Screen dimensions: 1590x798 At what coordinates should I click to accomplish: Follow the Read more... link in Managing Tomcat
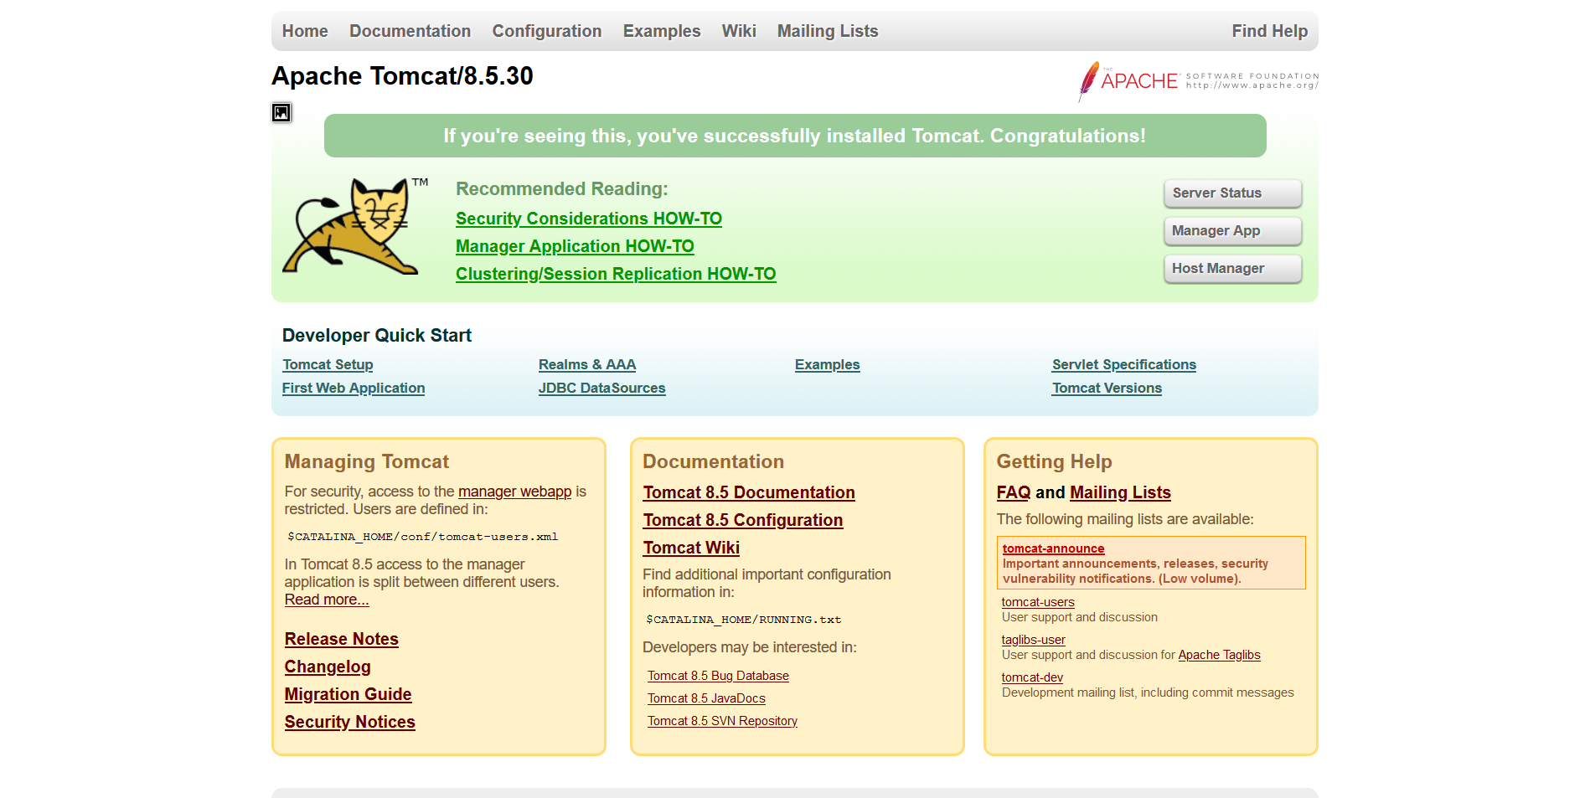tap(326, 600)
